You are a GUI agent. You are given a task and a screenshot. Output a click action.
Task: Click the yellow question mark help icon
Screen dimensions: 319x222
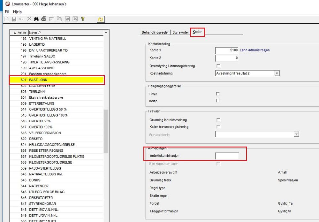coord(83,19)
